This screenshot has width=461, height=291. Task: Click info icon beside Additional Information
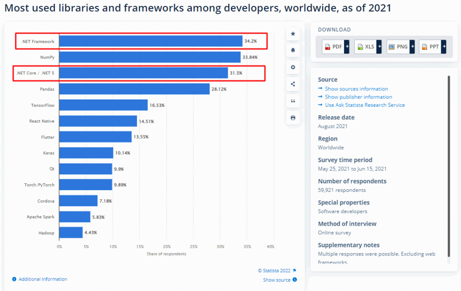(x=14, y=279)
